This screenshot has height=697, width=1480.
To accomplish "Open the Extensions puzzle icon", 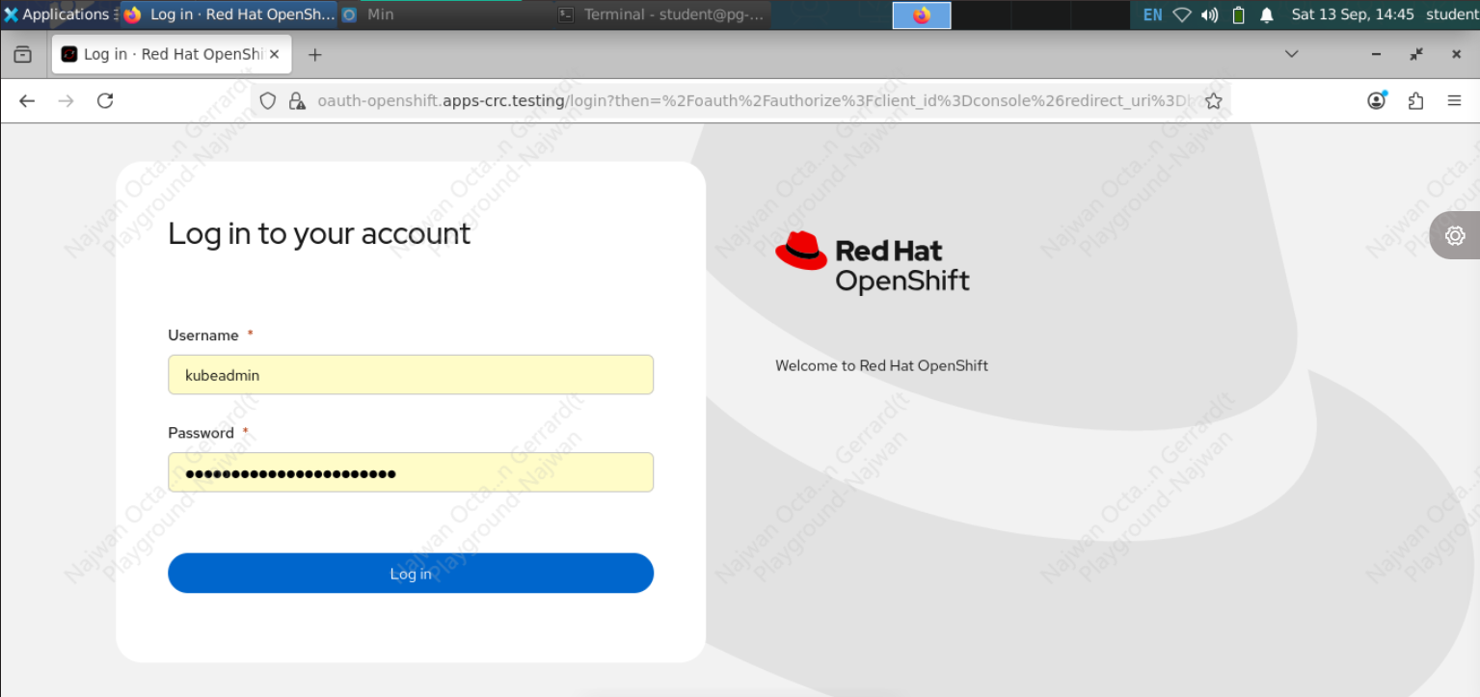I will (x=1415, y=101).
